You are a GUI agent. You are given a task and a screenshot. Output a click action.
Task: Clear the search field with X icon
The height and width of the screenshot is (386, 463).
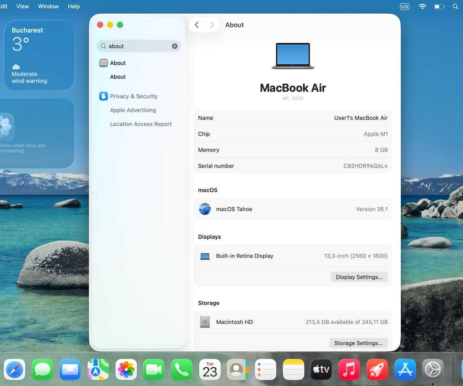(x=175, y=46)
